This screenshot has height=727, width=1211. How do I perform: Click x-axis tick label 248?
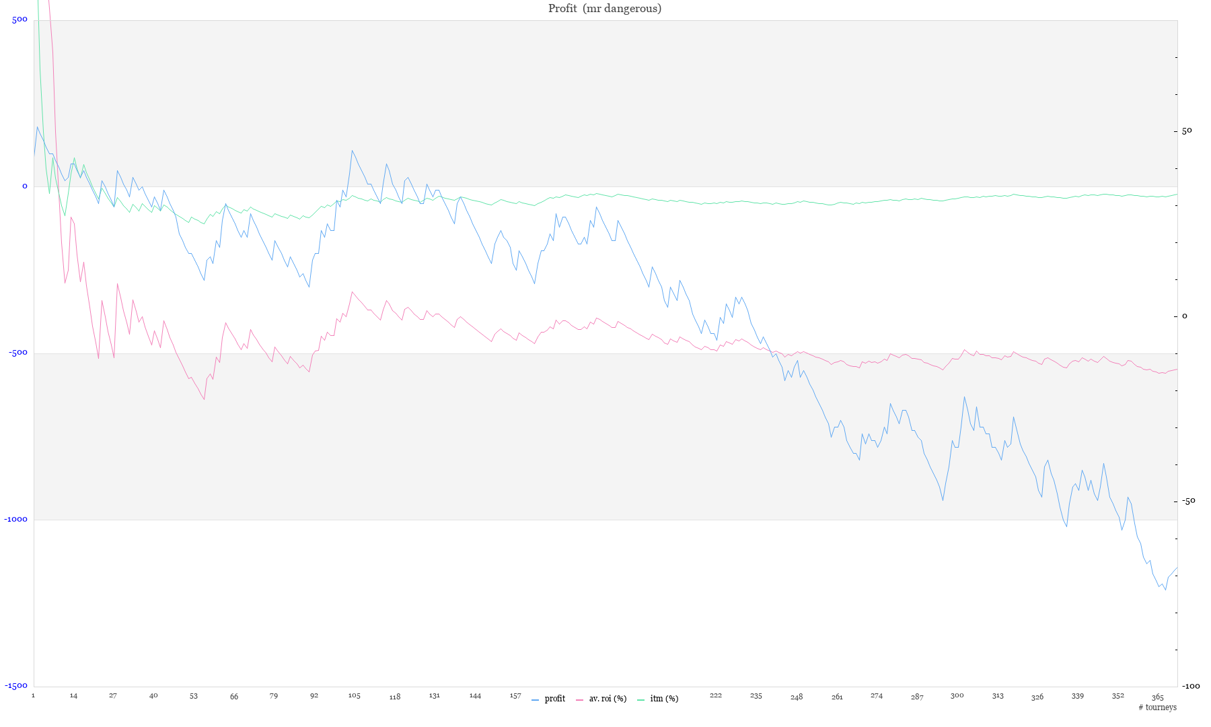[797, 697]
